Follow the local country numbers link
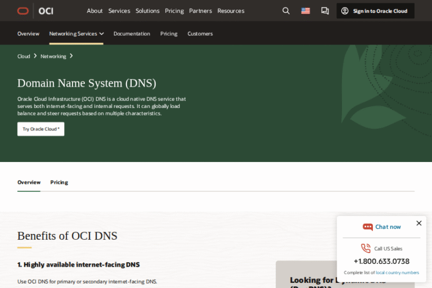 [x=397, y=272]
